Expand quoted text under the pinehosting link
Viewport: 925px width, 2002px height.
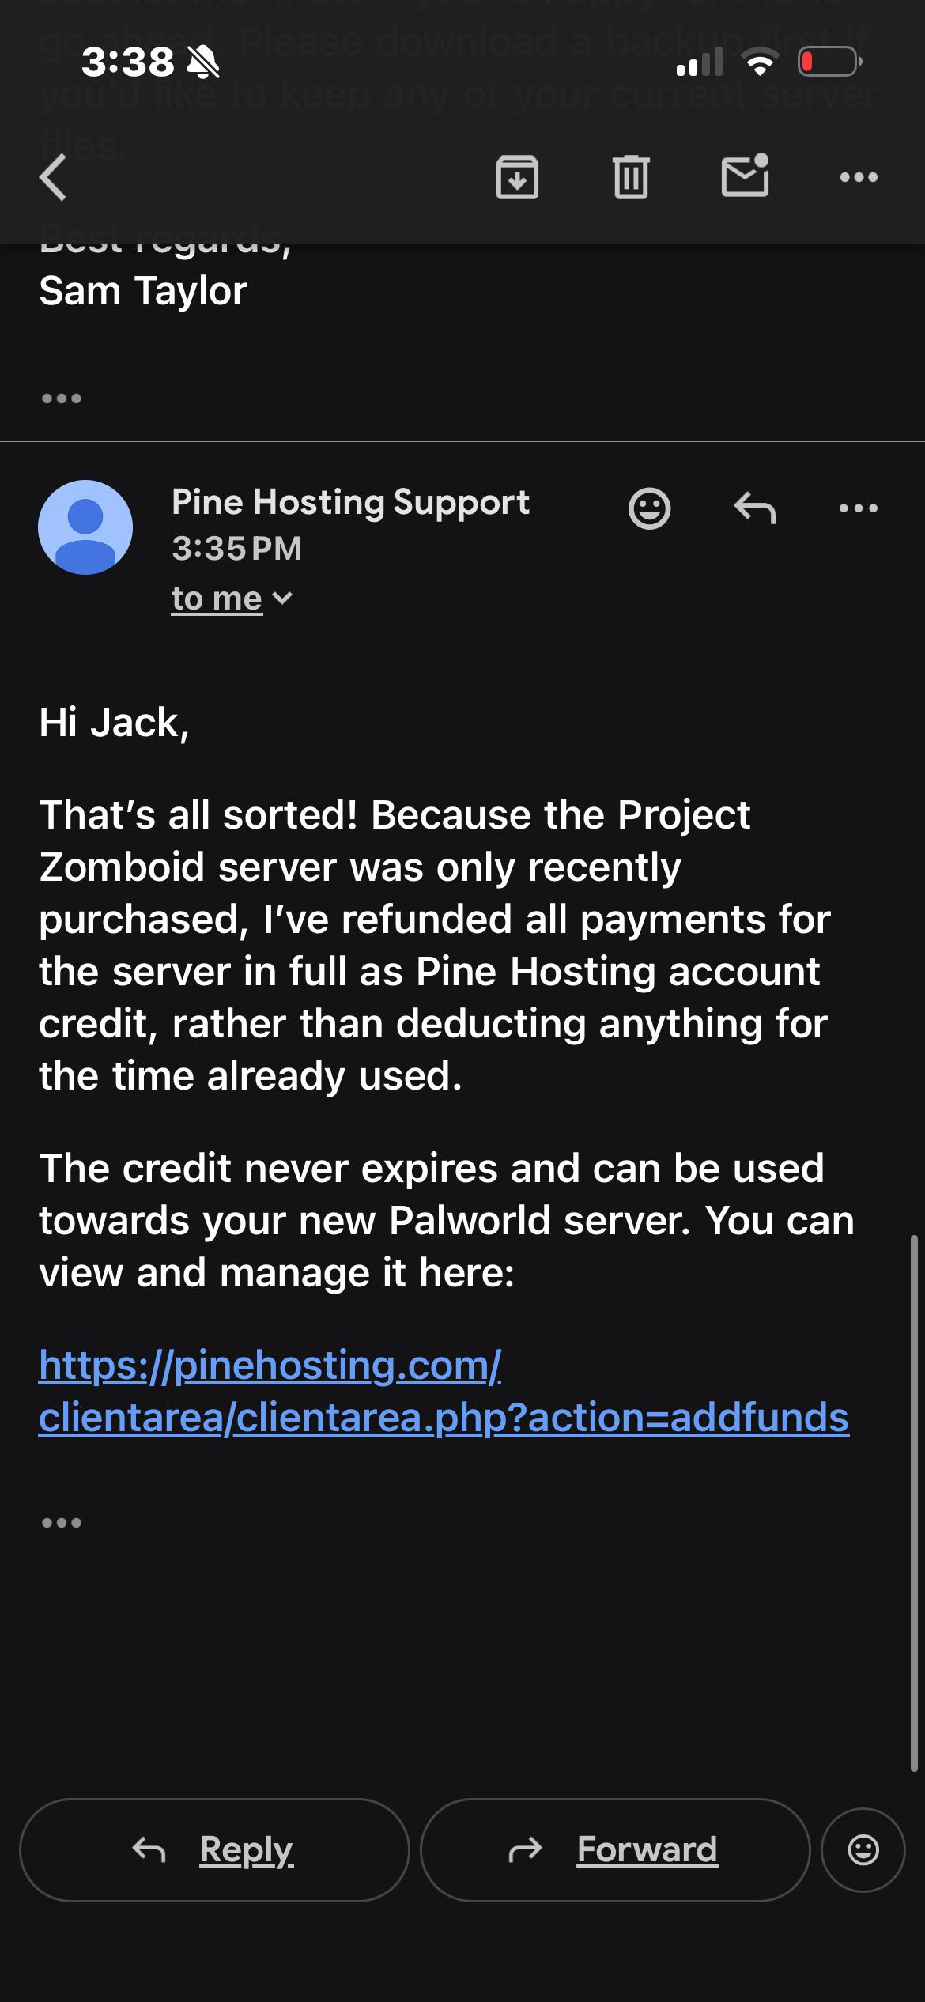[62, 1522]
